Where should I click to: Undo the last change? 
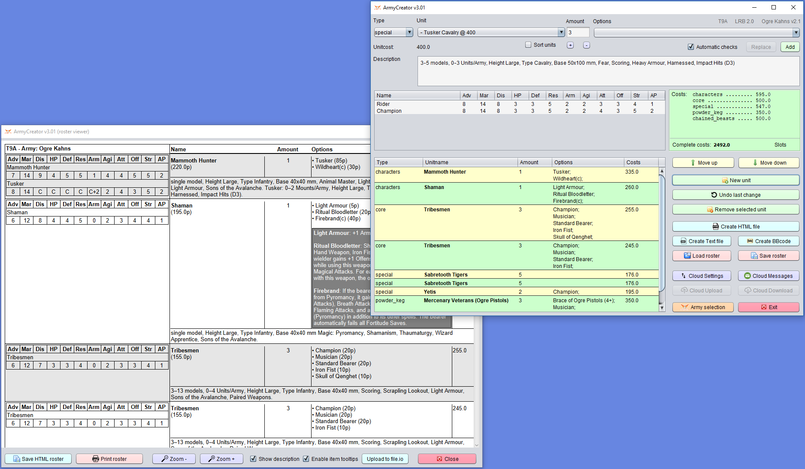pos(735,195)
